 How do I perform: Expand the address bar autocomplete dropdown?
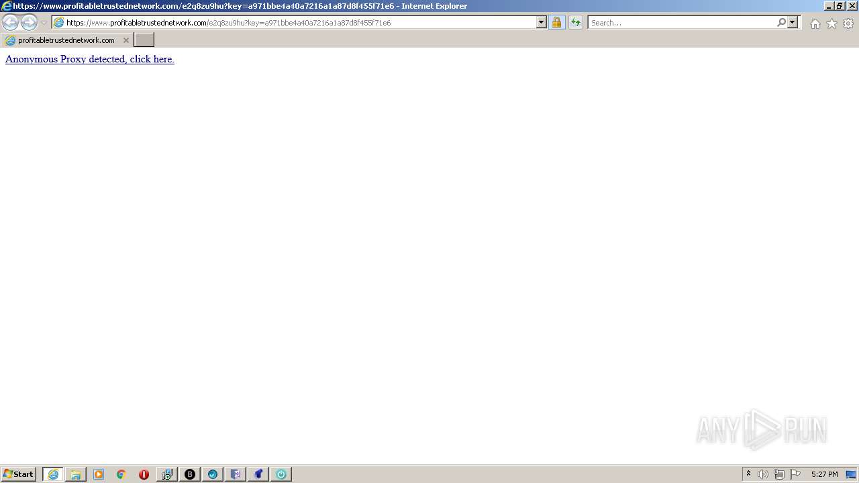pyautogui.click(x=542, y=22)
